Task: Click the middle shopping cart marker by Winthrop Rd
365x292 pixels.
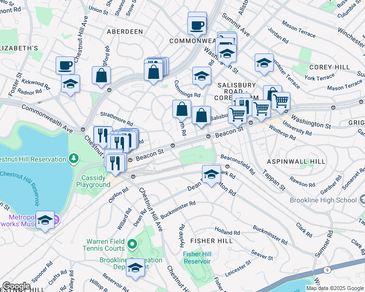Action: pyautogui.click(x=262, y=110)
